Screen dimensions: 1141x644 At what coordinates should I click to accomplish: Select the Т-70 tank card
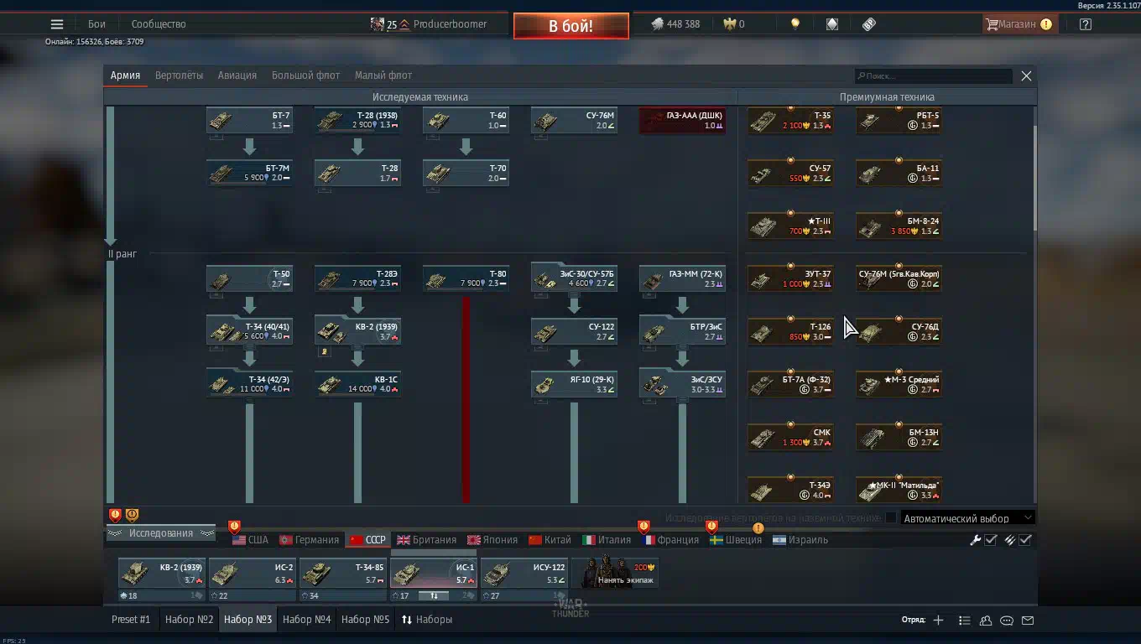pyautogui.click(x=466, y=174)
